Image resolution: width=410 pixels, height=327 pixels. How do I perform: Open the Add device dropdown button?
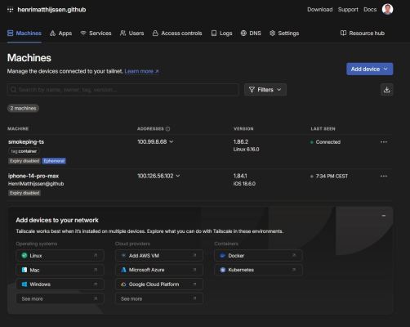369,69
